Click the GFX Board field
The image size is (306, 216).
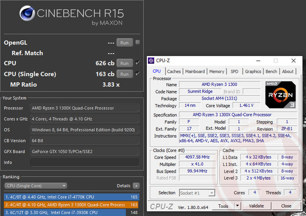[85, 152]
